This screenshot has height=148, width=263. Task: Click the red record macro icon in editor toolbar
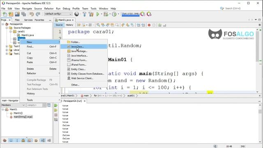click(x=149, y=25)
